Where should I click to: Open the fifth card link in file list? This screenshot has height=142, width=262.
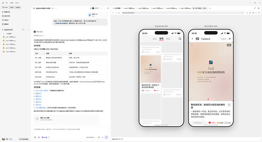(x=38, y=105)
